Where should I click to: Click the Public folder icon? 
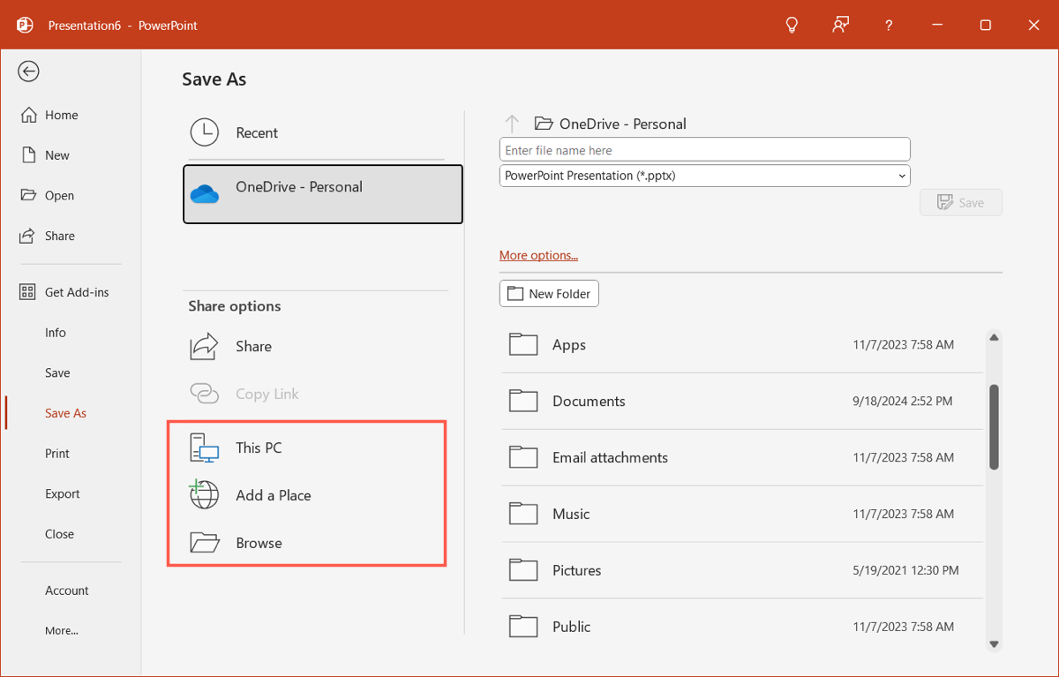pos(523,627)
